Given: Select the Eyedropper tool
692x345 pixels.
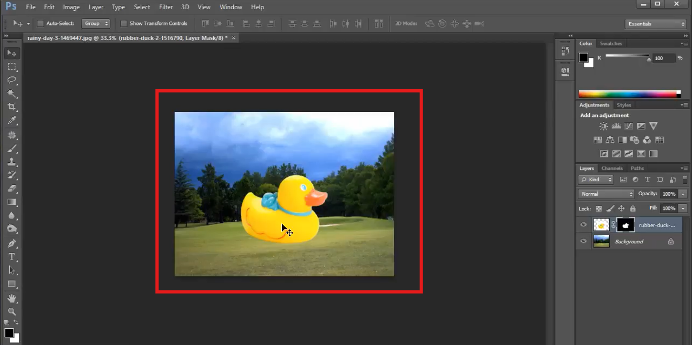Looking at the screenshot, I should coord(11,121).
